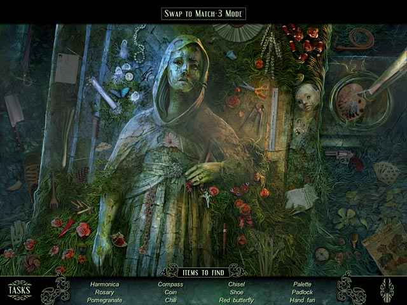407x305 pixels.
Task: Click the fanned playing cards
Action: click(386, 172)
